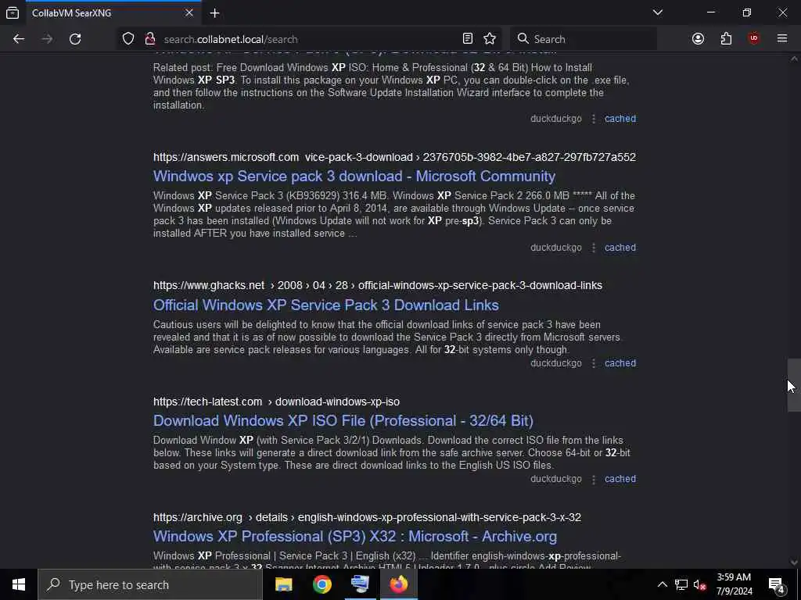The width and height of the screenshot is (801, 600).
Task: Open the notification center
Action: click(x=777, y=584)
